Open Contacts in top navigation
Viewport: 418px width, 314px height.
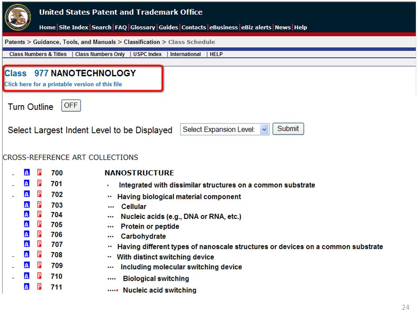coord(193,27)
